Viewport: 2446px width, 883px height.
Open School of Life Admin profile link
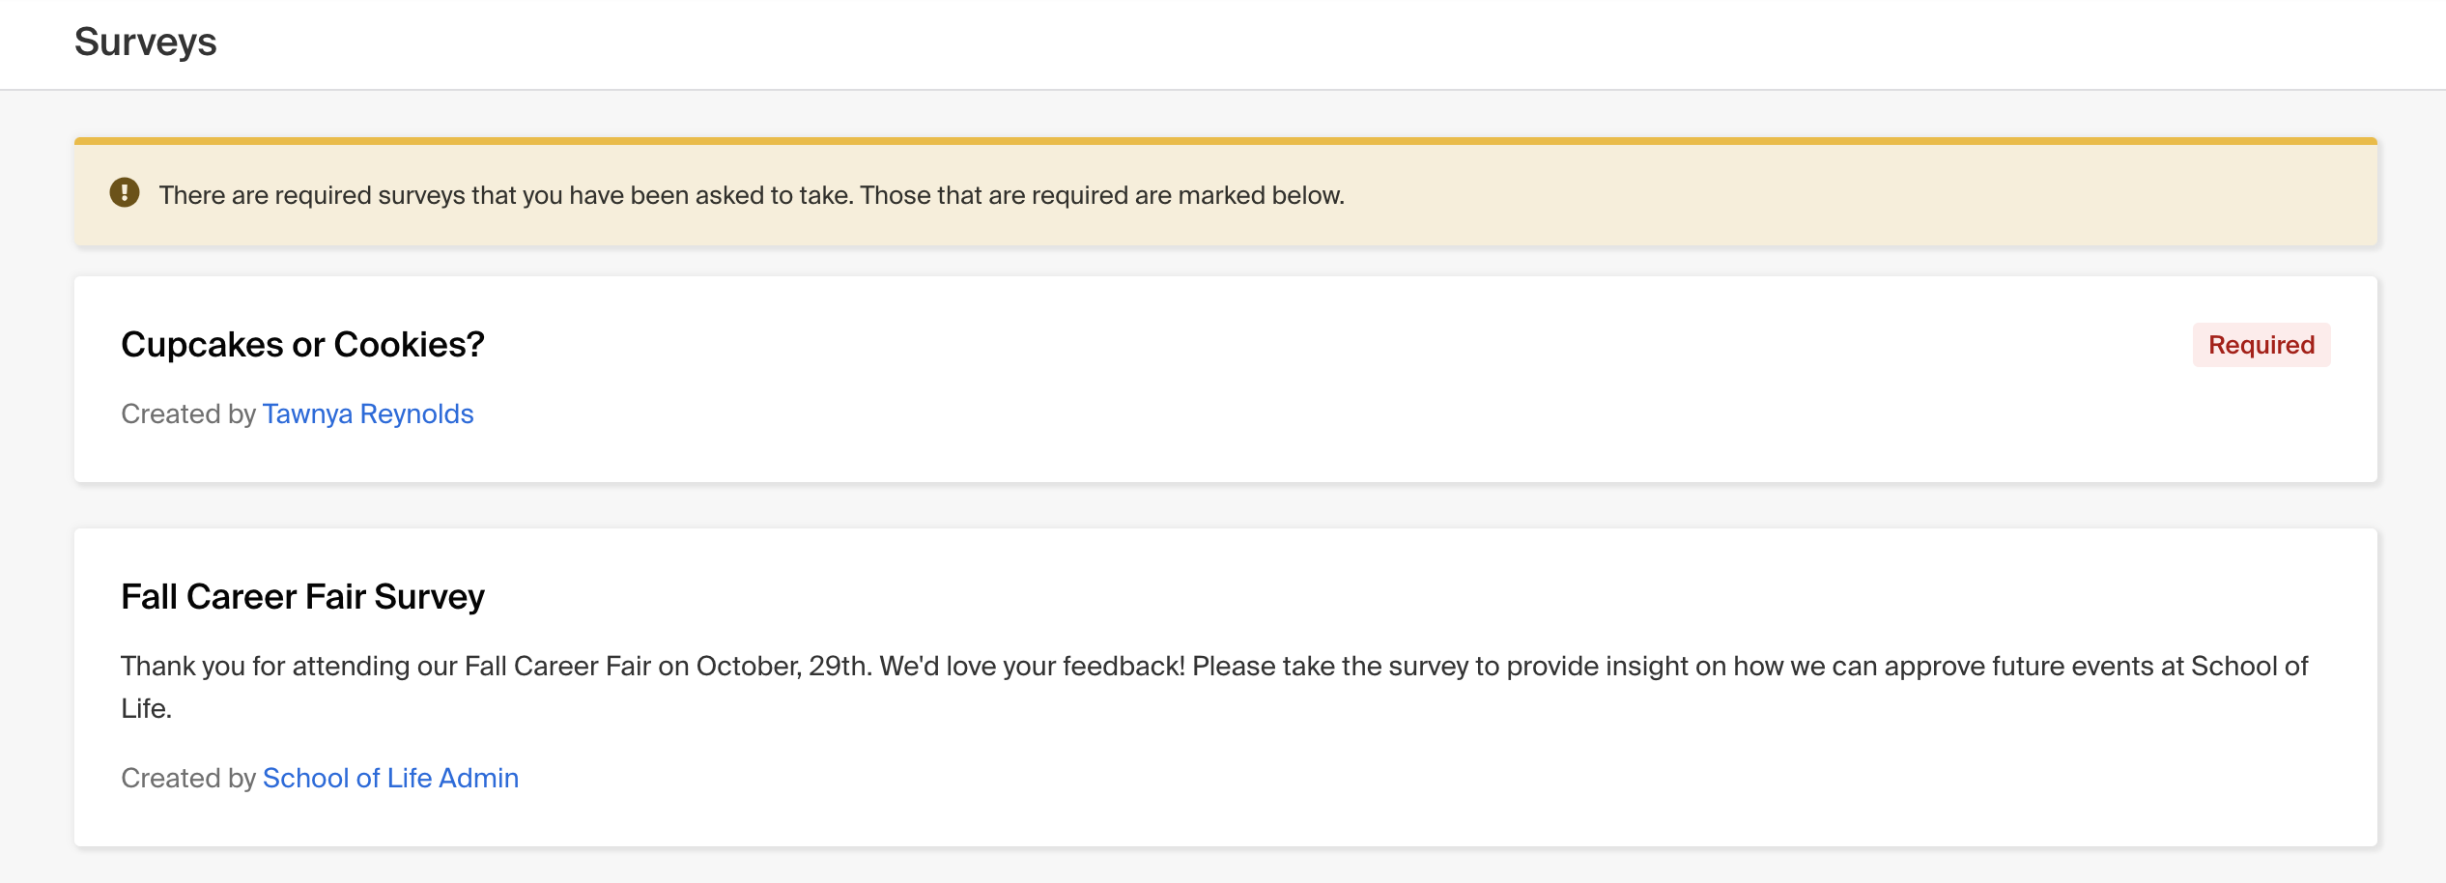(390, 778)
